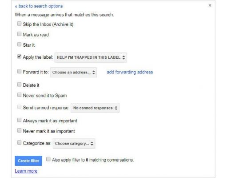Click the add forwarding address link

coord(130,72)
